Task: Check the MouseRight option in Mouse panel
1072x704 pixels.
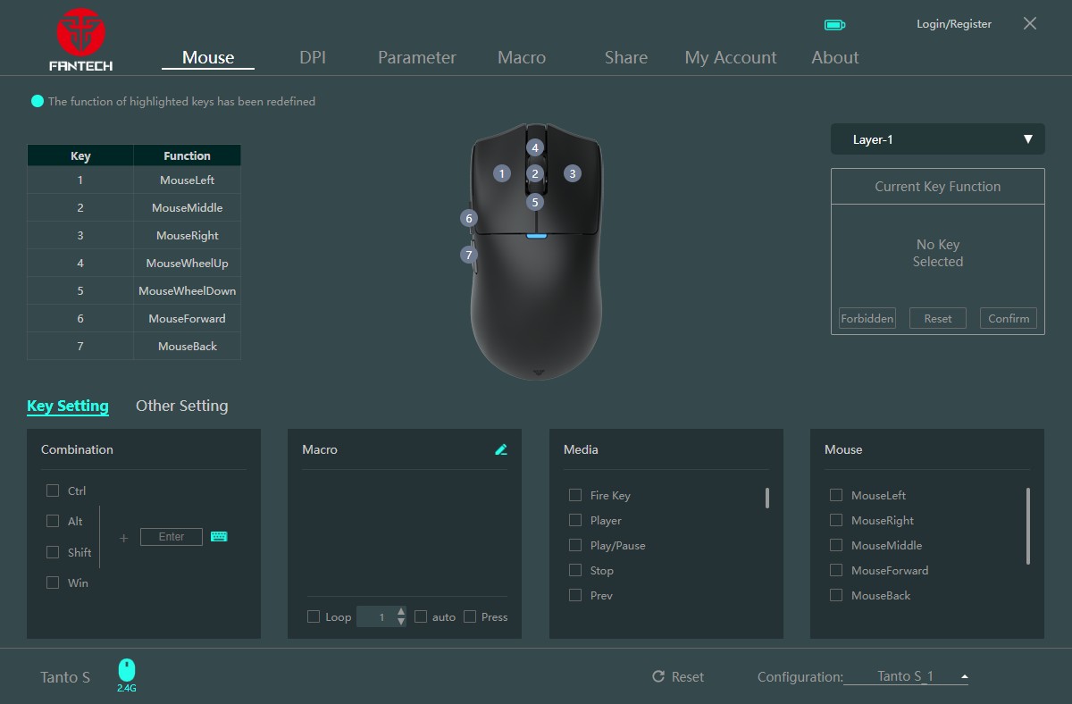Action: [836, 520]
